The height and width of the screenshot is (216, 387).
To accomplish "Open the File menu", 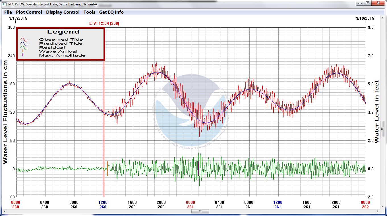I will (8, 12).
